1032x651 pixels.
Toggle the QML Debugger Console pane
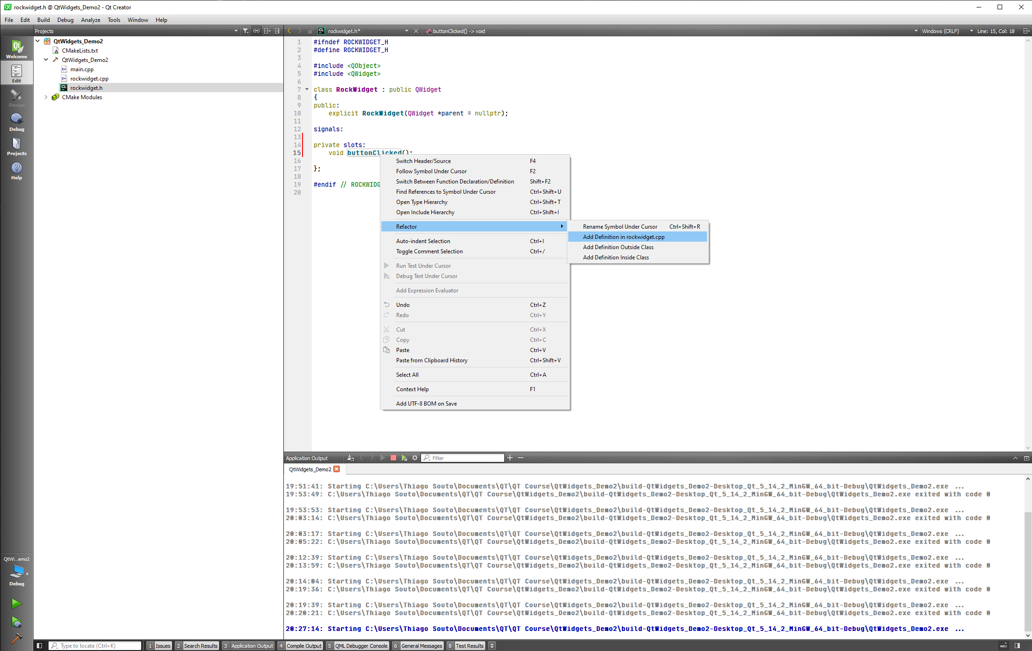point(357,645)
